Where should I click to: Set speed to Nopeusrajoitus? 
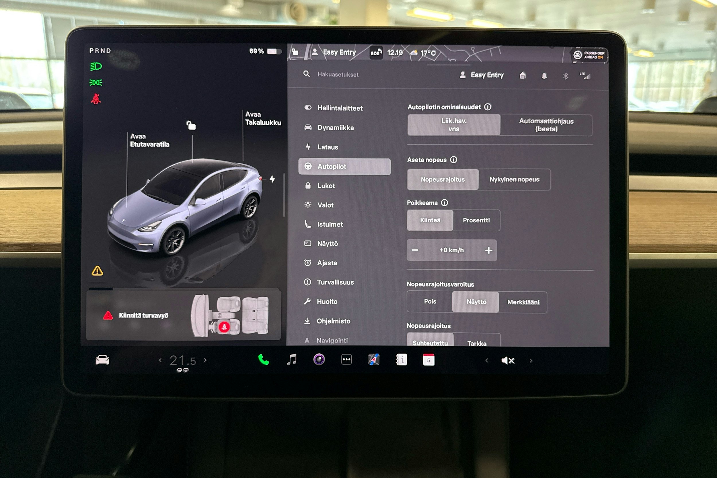(443, 180)
